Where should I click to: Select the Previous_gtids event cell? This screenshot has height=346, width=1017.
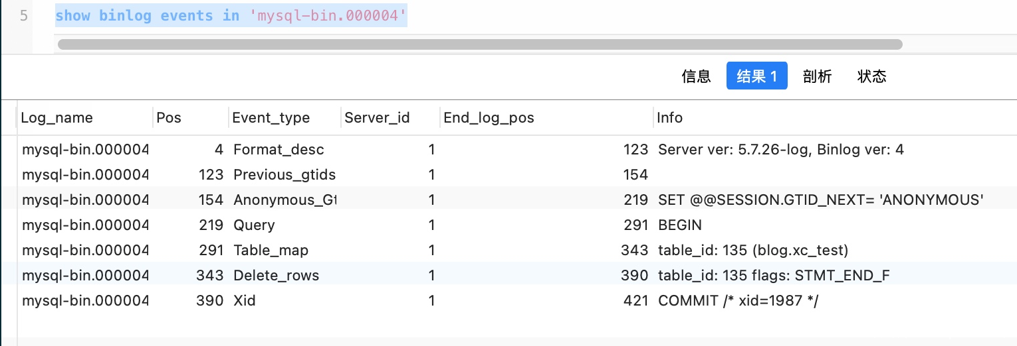pyautogui.click(x=284, y=175)
